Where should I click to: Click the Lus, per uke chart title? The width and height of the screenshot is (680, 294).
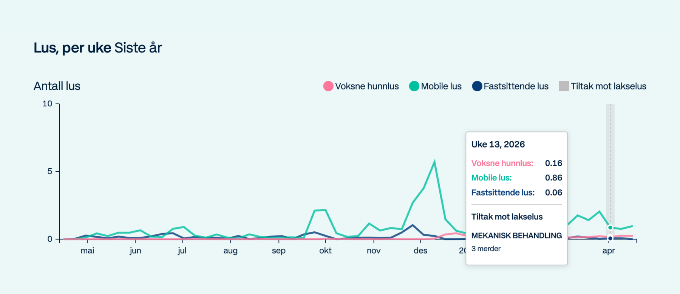(x=73, y=48)
